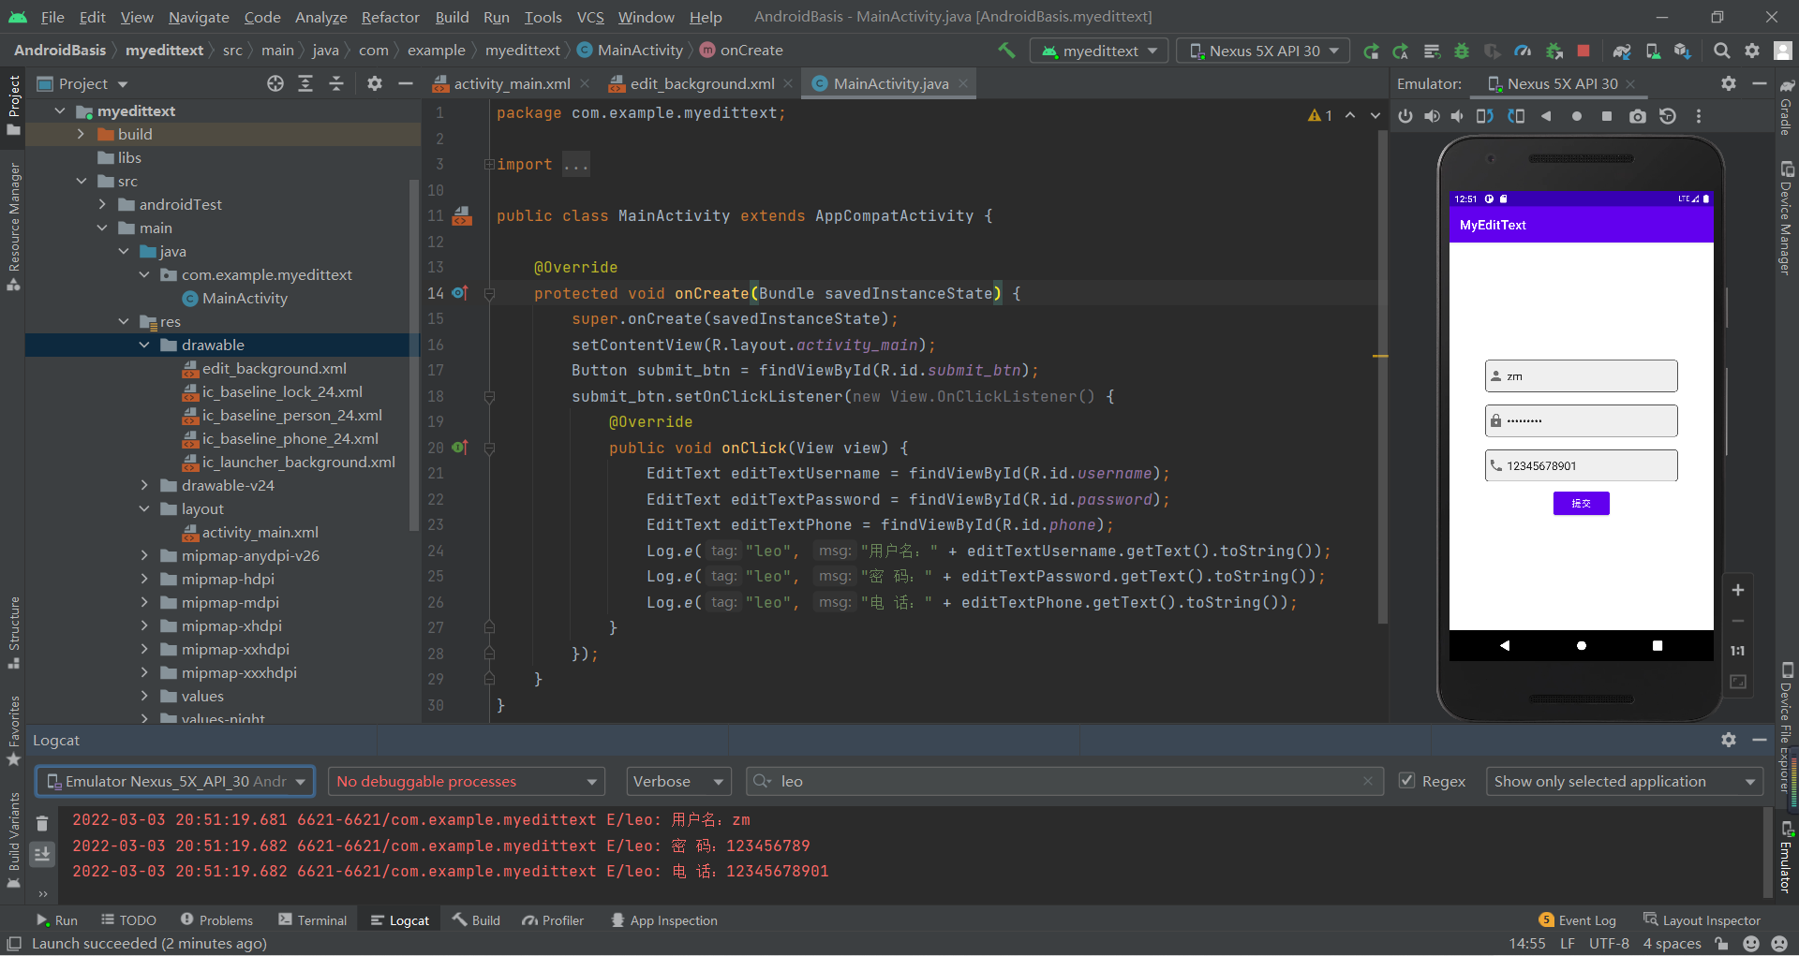
Task: Expand all in Project panel
Action: pos(305,83)
